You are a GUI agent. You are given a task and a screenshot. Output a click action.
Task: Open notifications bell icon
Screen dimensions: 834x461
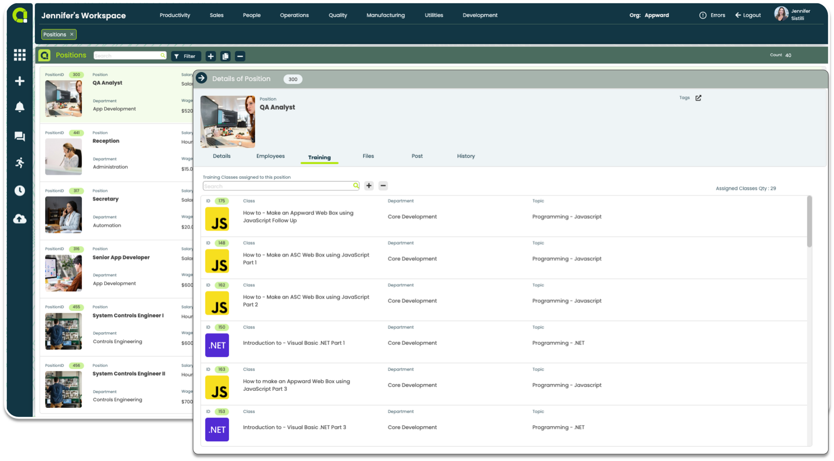click(x=20, y=107)
